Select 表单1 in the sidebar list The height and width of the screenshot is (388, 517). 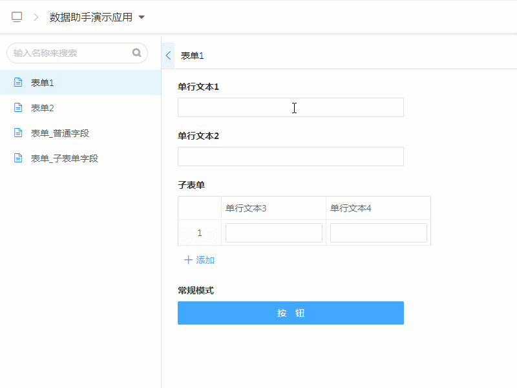click(43, 83)
